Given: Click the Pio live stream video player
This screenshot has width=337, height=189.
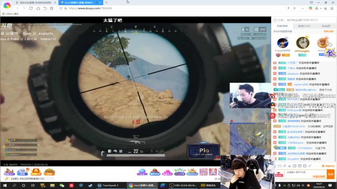Looking at the screenshot, I should 135,91.
